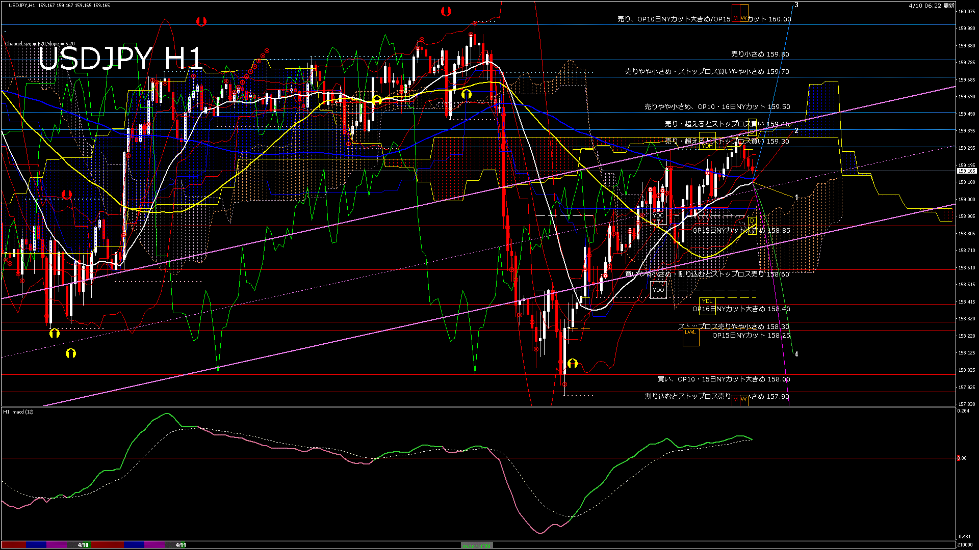
Task: Click the 159.165 current price tag on the scale
Action: click(966, 172)
